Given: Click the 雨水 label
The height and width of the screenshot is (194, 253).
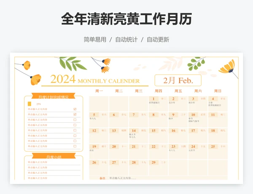Looking at the screenshot, I should pos(92,150).
